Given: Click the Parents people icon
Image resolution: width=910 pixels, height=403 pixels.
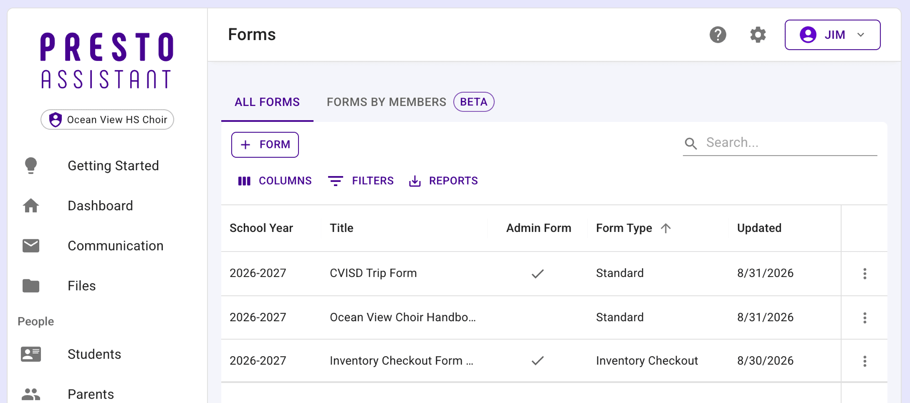Looking at the screenshot, I should tap(31, 394).
